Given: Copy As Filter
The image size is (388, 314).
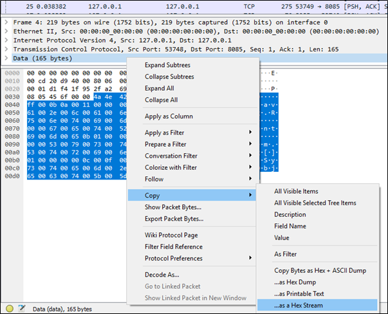Looking at the screenshot, I should 285,254.
